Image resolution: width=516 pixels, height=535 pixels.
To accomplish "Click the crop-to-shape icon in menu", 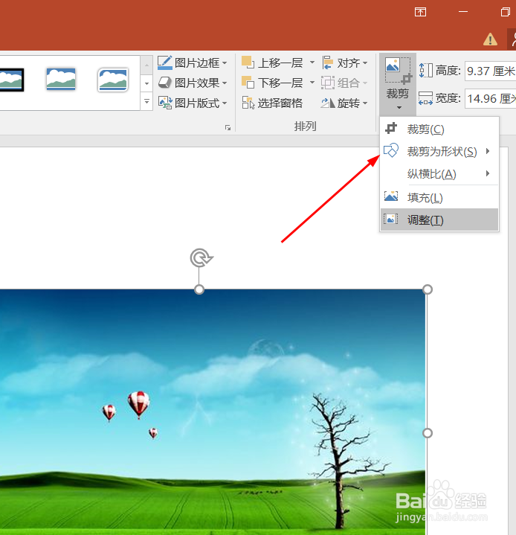I will click(x=391, y=150).
